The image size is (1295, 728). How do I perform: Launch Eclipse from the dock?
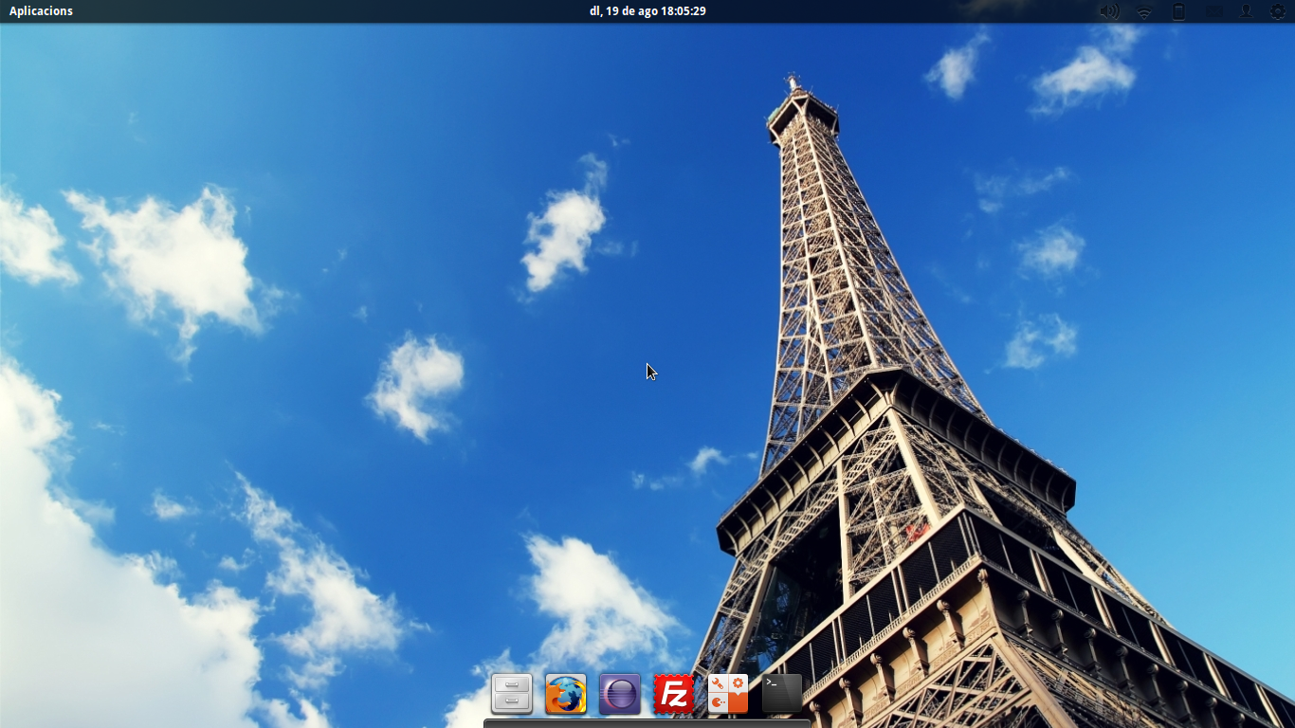[620, 694]
